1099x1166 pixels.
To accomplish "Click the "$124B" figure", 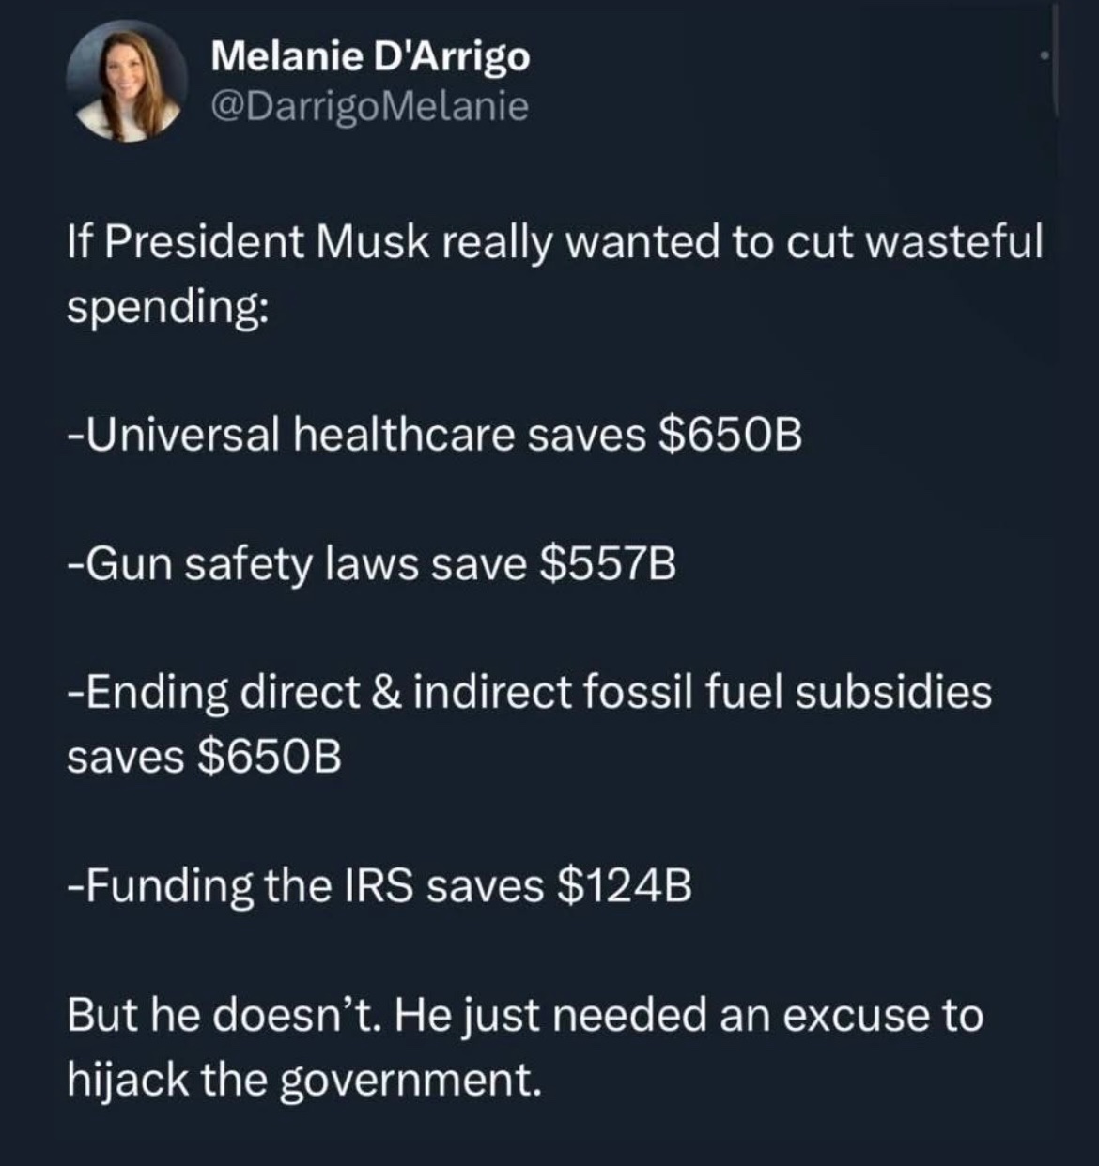I will (x=624, y=885).
